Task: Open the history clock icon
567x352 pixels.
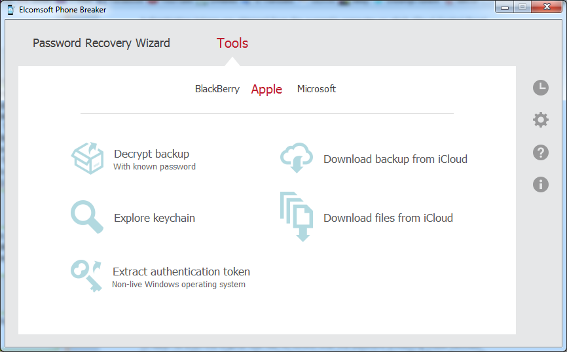Action: pos(541,88)
